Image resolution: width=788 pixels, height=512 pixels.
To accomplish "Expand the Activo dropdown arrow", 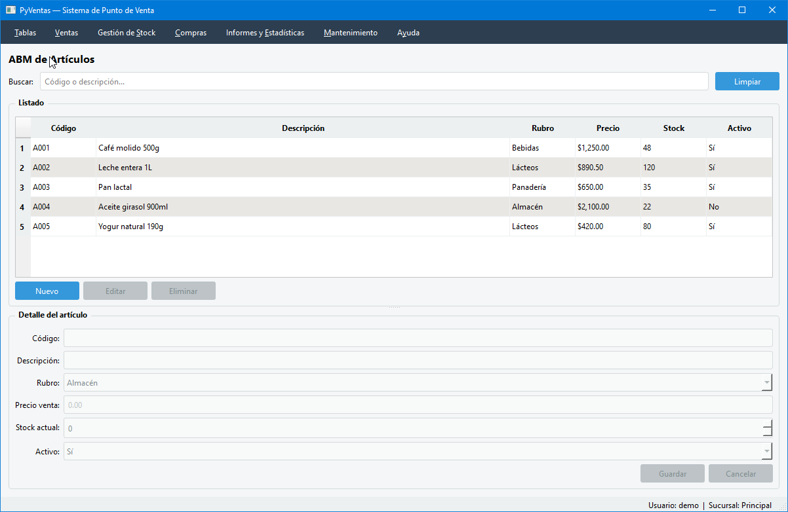I will point(767,452).
